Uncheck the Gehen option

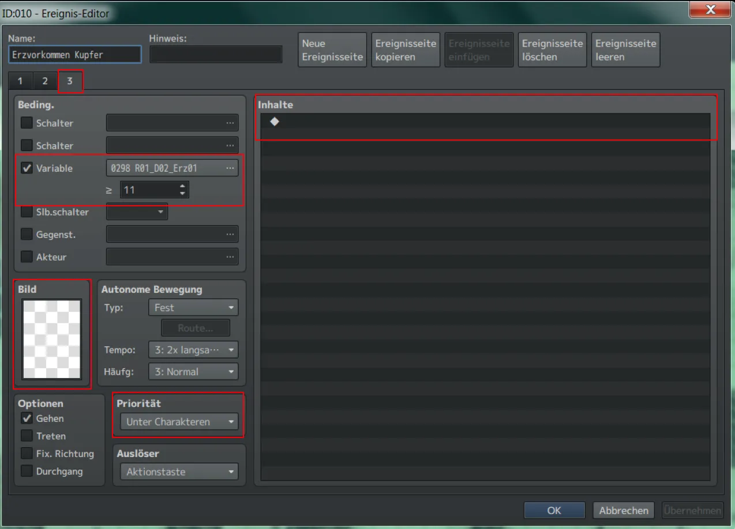[27, 418]
